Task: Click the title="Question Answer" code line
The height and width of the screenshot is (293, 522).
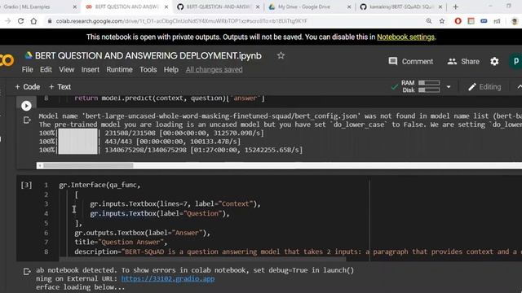Action: click(121, 242)
